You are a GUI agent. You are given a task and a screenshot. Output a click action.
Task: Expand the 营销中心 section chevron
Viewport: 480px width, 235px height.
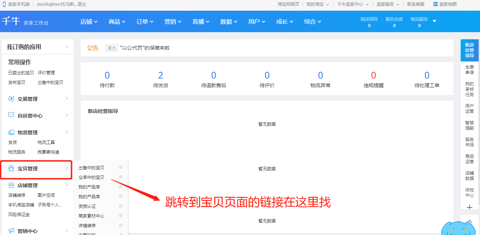coord(67,230)
